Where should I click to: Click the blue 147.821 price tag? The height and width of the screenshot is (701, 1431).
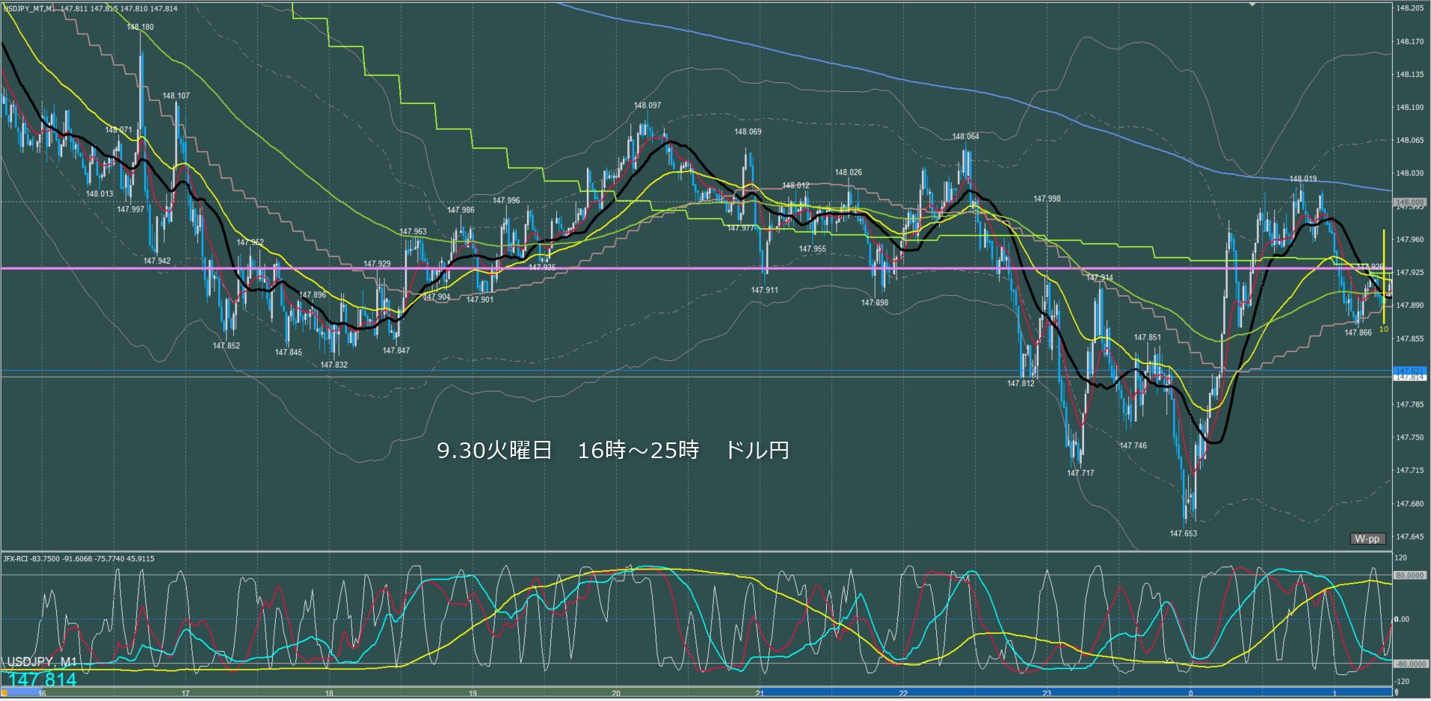point(1409,371)
